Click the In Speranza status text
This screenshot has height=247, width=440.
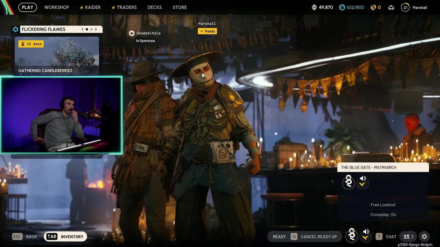pos(145,41)
